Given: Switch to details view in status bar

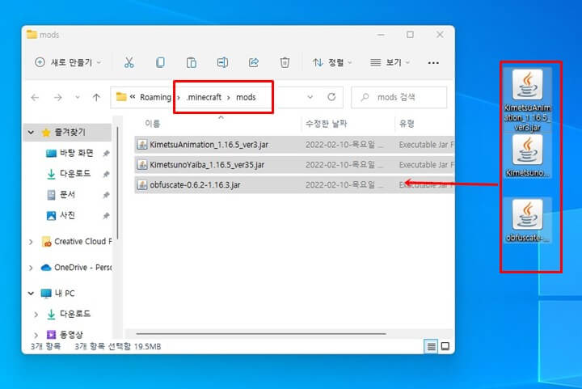Looking at the screenshot, I should [x=431, y=347].
